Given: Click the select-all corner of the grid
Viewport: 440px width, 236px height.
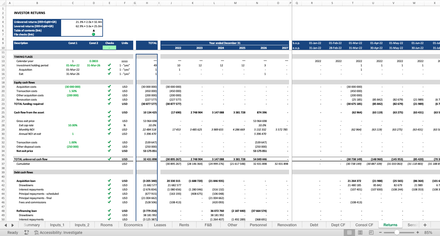Looking at the screenshot, I should coord(3,3).
